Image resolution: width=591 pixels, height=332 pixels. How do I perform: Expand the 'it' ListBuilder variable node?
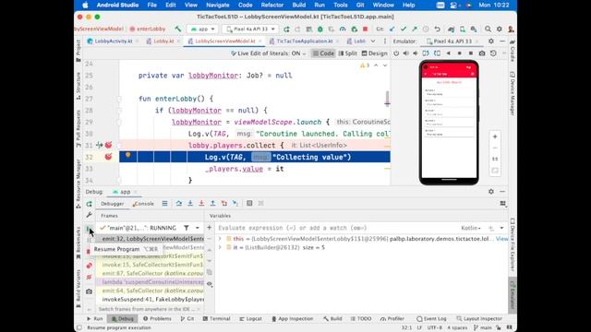click(220, 247)
